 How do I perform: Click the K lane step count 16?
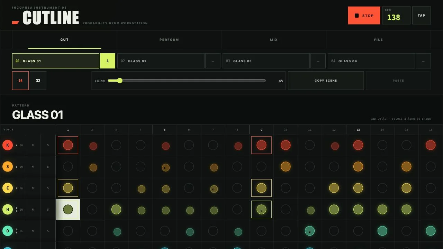coord(21,145)
